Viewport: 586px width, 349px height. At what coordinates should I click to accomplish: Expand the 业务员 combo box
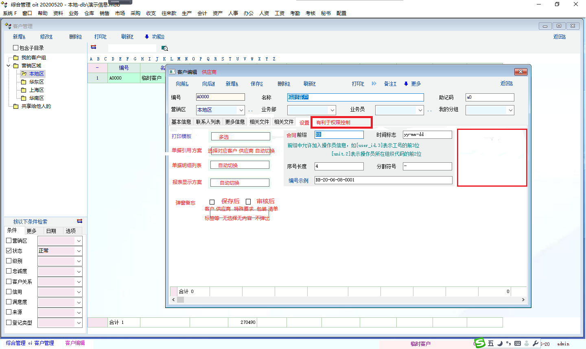[420, 110]
